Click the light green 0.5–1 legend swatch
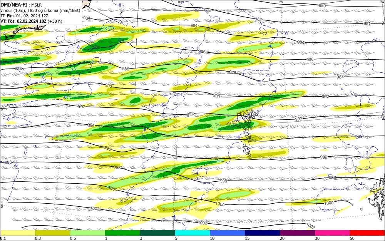The width and height of the screenshot is (385, 241). pos(87,233)
